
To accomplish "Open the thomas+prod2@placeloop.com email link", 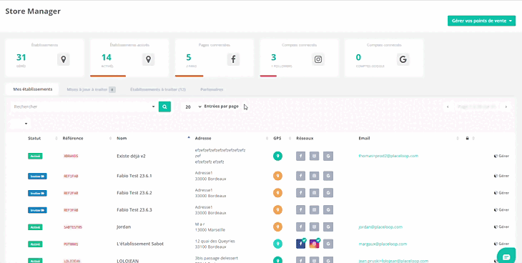I will click(x=388, y=156).
